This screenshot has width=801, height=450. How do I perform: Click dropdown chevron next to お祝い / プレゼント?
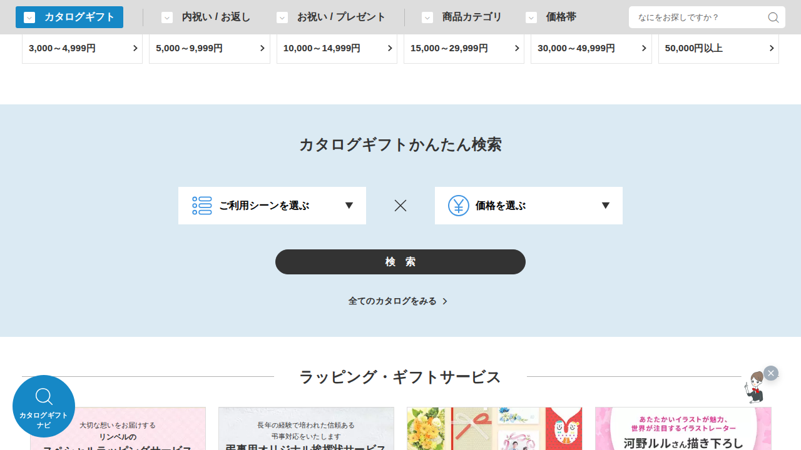tap(282, 17)
